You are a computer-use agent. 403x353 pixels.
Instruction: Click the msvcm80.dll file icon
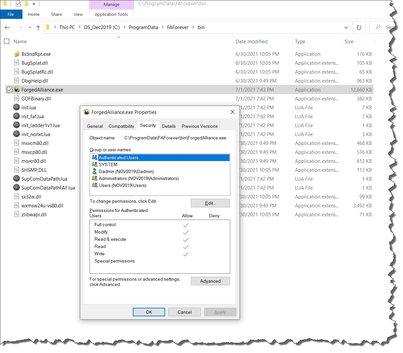pos(17,143)
